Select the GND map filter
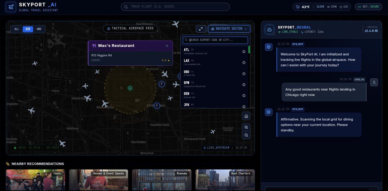Viewport: 388px width, 191px height. pyautogui.click(x=39, y=29)
